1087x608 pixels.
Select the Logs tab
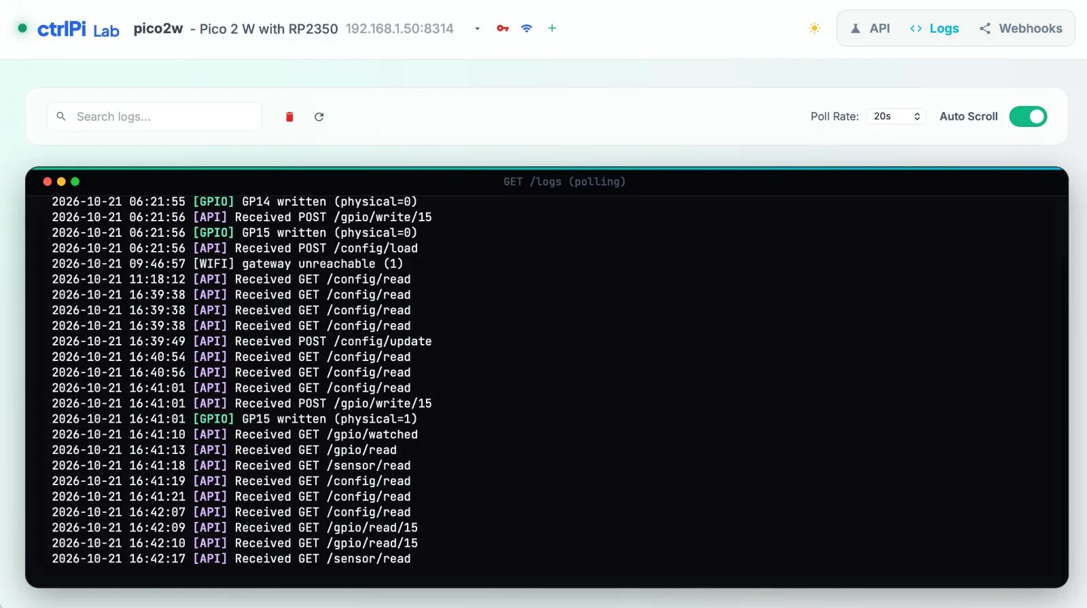(x=934, y=28)
